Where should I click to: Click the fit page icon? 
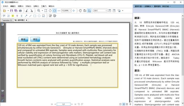50,11
